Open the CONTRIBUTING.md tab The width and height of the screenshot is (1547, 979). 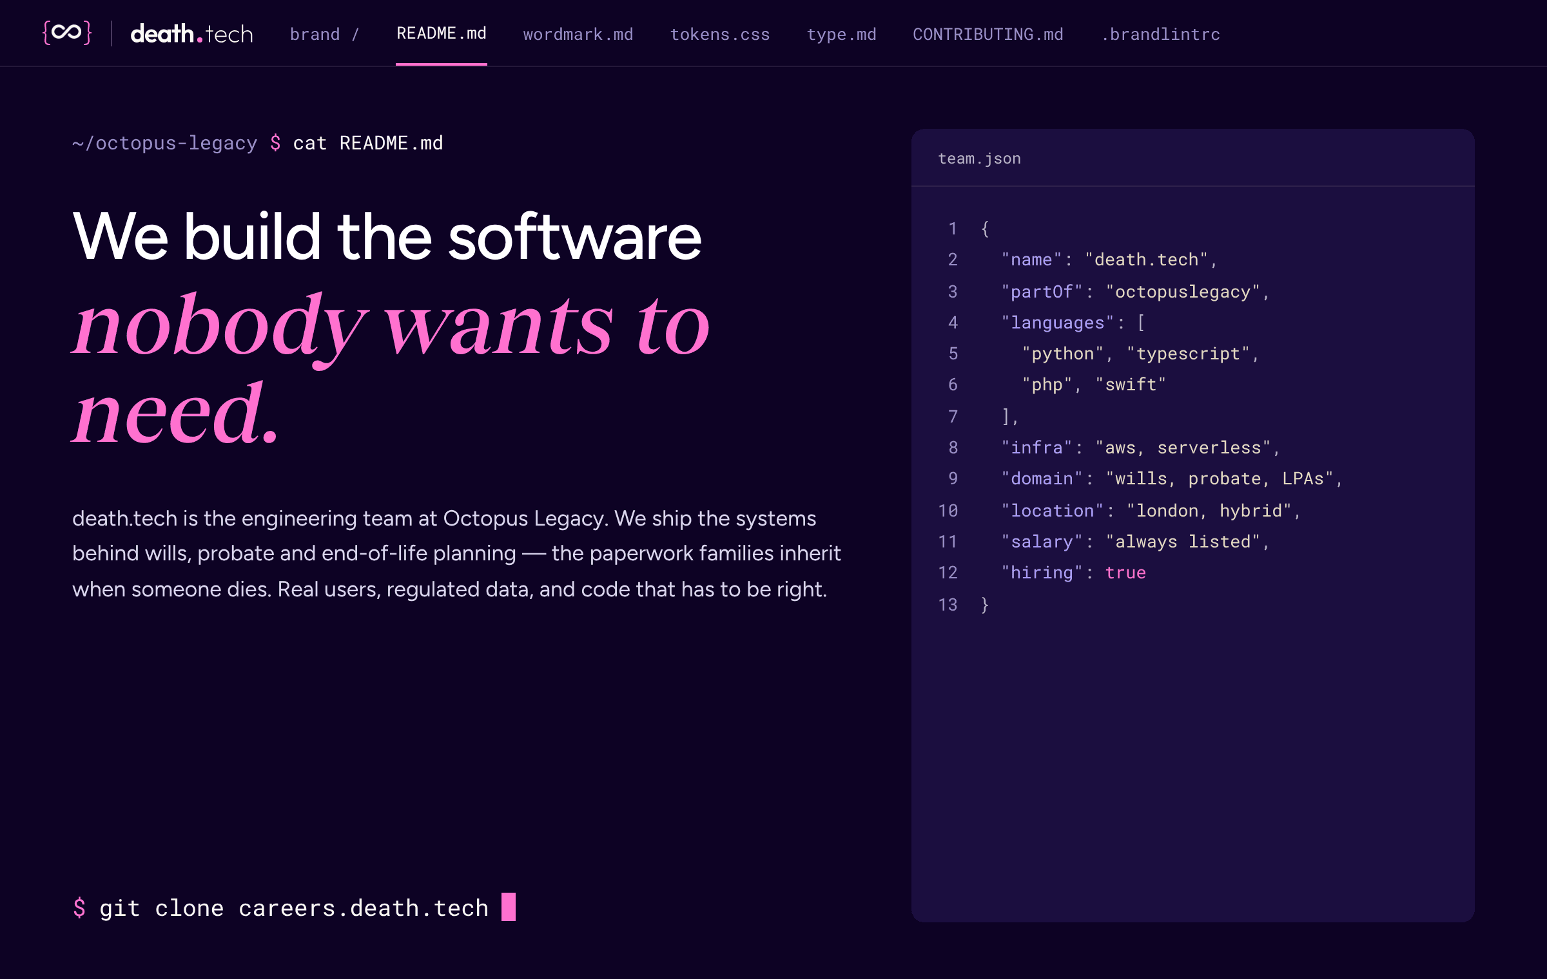988,34
